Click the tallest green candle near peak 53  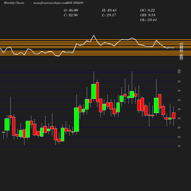[94, 91]
